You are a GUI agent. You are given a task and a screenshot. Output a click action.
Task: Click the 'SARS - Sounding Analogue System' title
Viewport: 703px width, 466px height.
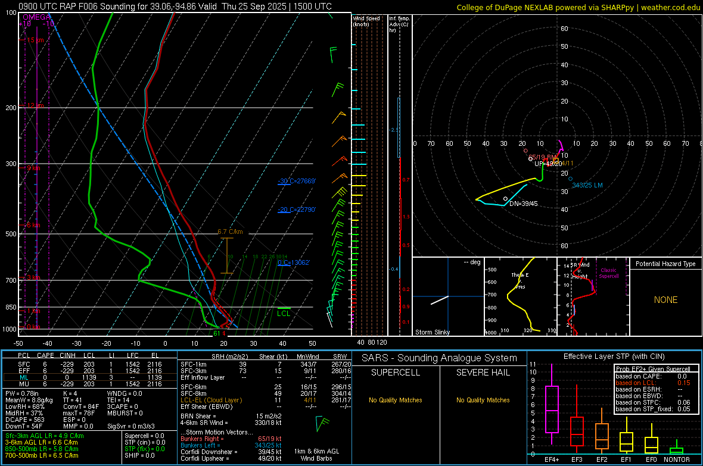coord(440,358)
